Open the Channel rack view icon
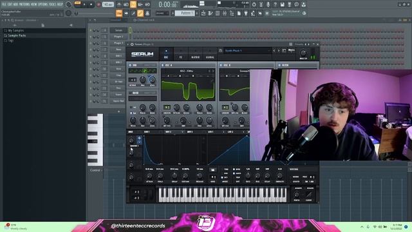Screen dimensions: 412x232 pyautogui.click(x=218, y=13)
